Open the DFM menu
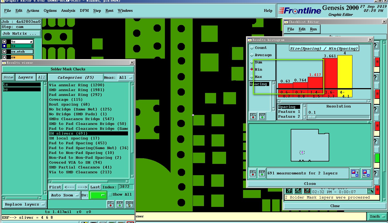The width and height of the screenshot is (388, 223). point(84,10)
